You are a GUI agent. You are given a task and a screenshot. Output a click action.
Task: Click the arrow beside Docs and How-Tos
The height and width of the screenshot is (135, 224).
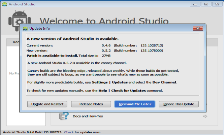click(205, 116)
